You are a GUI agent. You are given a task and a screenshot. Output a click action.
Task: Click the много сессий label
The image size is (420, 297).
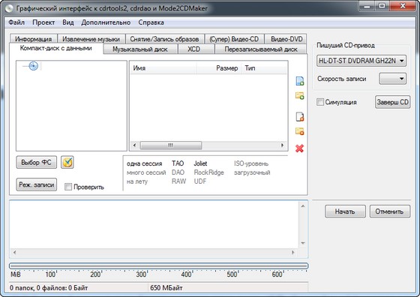click(146, 172)
